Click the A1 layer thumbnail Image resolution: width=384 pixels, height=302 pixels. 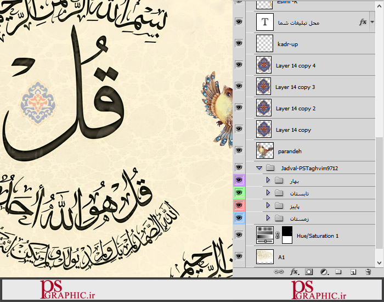(x=265, y=256)
